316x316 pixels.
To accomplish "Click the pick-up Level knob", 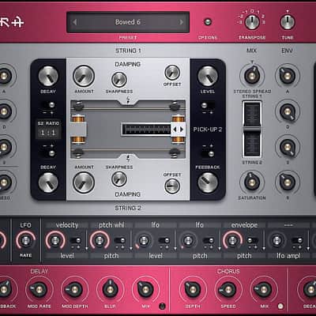I will [208, 76].
